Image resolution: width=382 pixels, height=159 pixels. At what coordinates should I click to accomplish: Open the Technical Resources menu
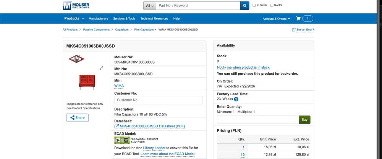click(x=154, y=18)
